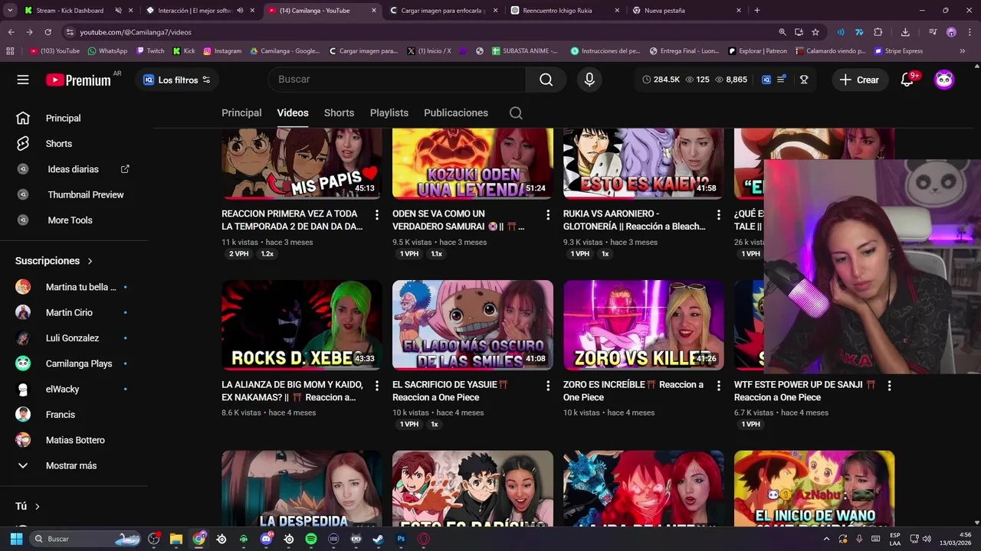Focus the YouTube Buscar search field
Viewport: 981px width, 551px height.
pyautogui.click(x=397, y=80)
